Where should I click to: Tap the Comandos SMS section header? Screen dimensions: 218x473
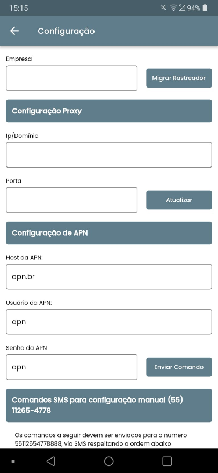click(x=109, y=405)
